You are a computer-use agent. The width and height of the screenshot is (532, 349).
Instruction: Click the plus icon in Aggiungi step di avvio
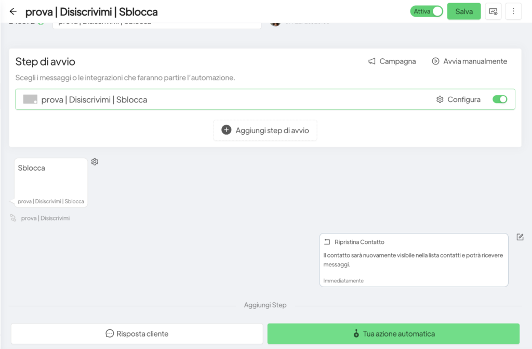227,130
